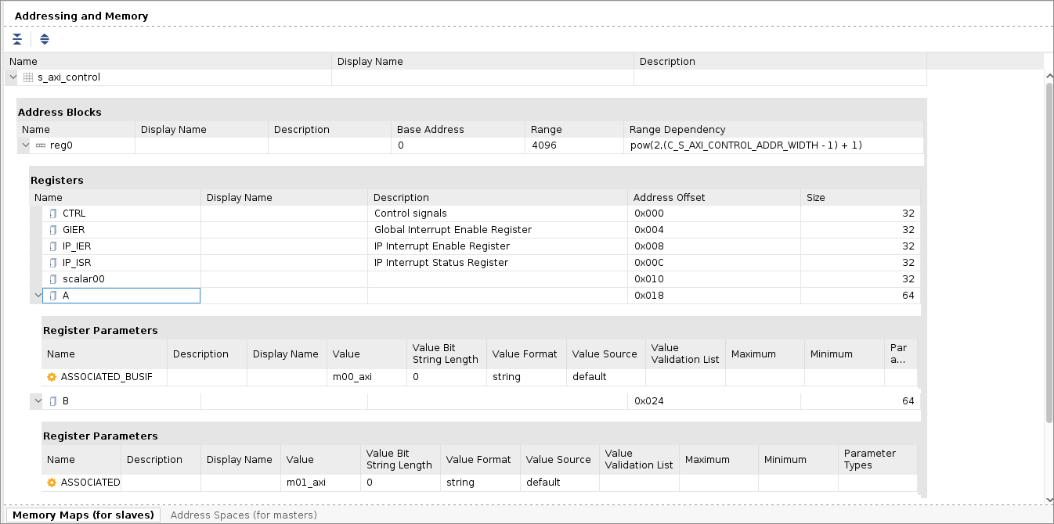1054x524 pixels.
Task: Select the IP_ISR register row
Action: tap(481, 263)
